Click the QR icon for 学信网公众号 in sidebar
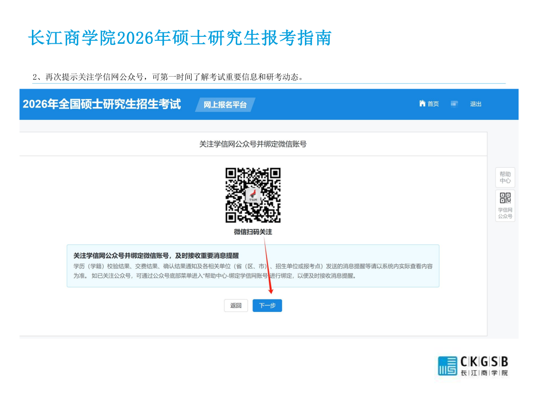Screen dimensions: 538x403 [505, 199]
